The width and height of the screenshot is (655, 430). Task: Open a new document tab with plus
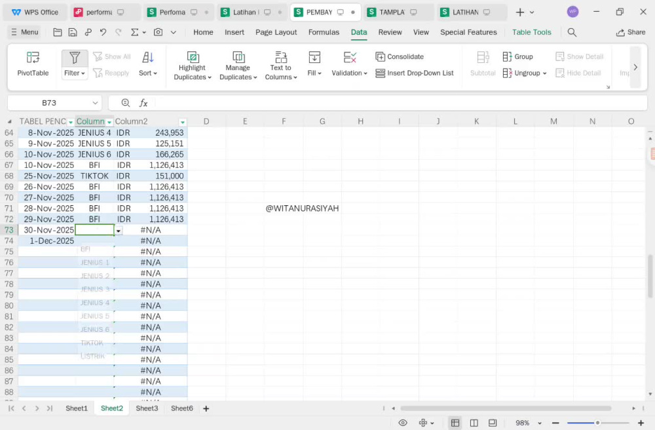[x=519, y=12]
